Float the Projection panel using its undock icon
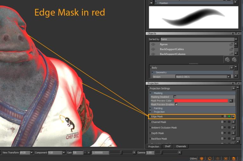Image resolution: width=243 pixels, height=161 pixels. [236, 83]
